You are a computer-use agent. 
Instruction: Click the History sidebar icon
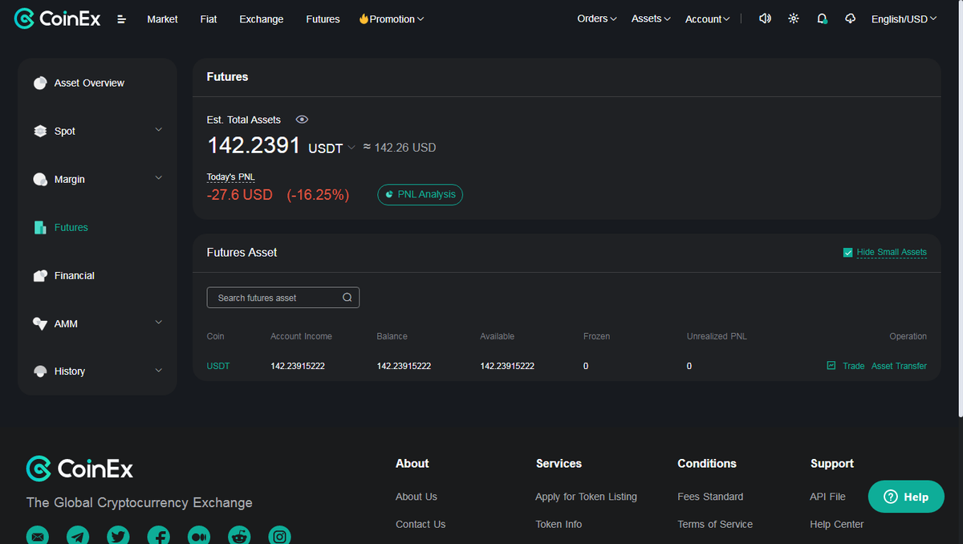pyautogui.click(x=40, y=371)
